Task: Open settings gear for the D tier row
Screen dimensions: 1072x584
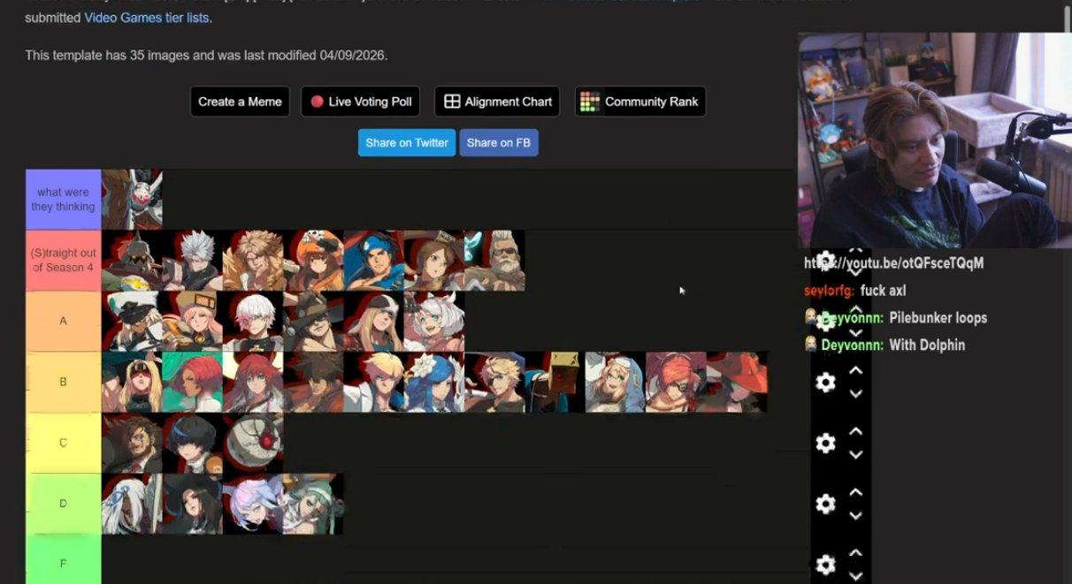Action: 825,504
